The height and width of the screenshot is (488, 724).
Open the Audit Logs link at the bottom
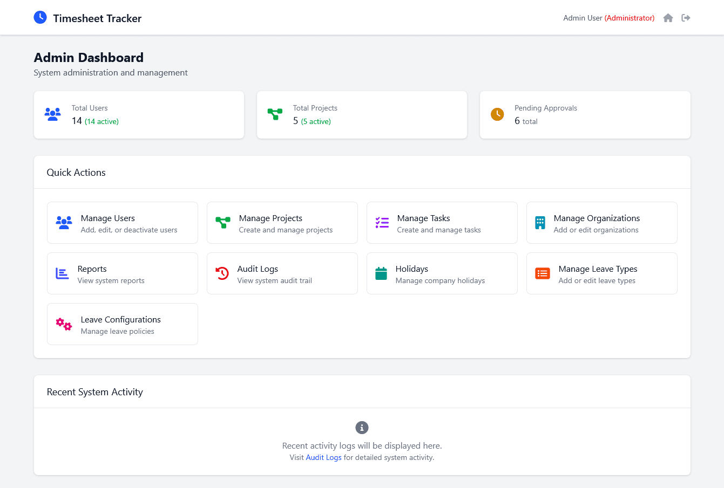(x=323, y=457)
